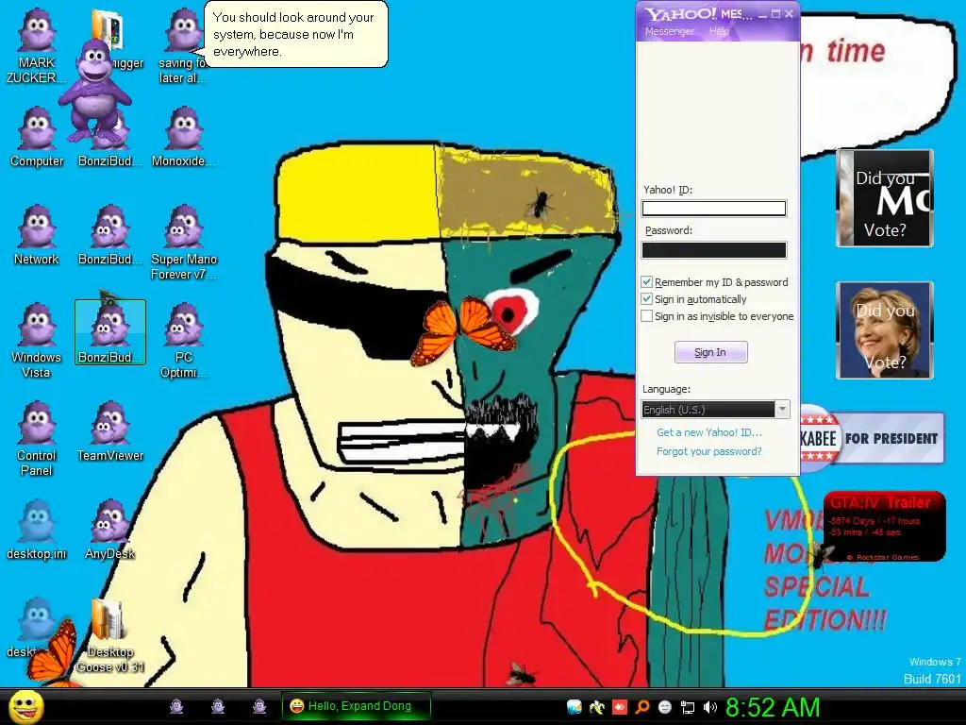Click Bonzi's speech bubble message

pos(295,35)
